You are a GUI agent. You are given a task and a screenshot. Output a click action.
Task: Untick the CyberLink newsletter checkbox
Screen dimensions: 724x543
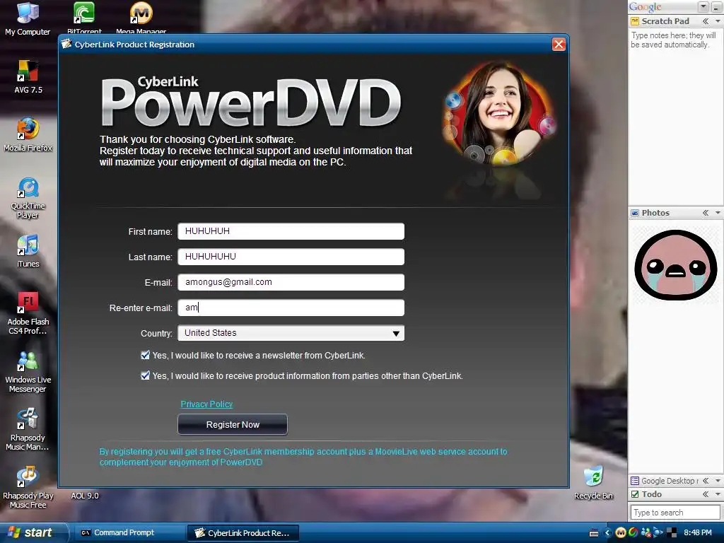145,355
